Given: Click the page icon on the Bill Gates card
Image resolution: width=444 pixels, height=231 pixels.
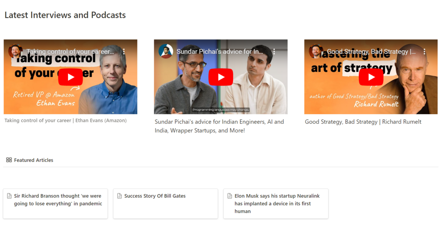Looking at the screenshot, I should click(x=119, y=196).
